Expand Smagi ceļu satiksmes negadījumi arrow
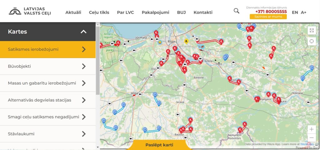This screenshot has height=150, width=320. point(84,117)
